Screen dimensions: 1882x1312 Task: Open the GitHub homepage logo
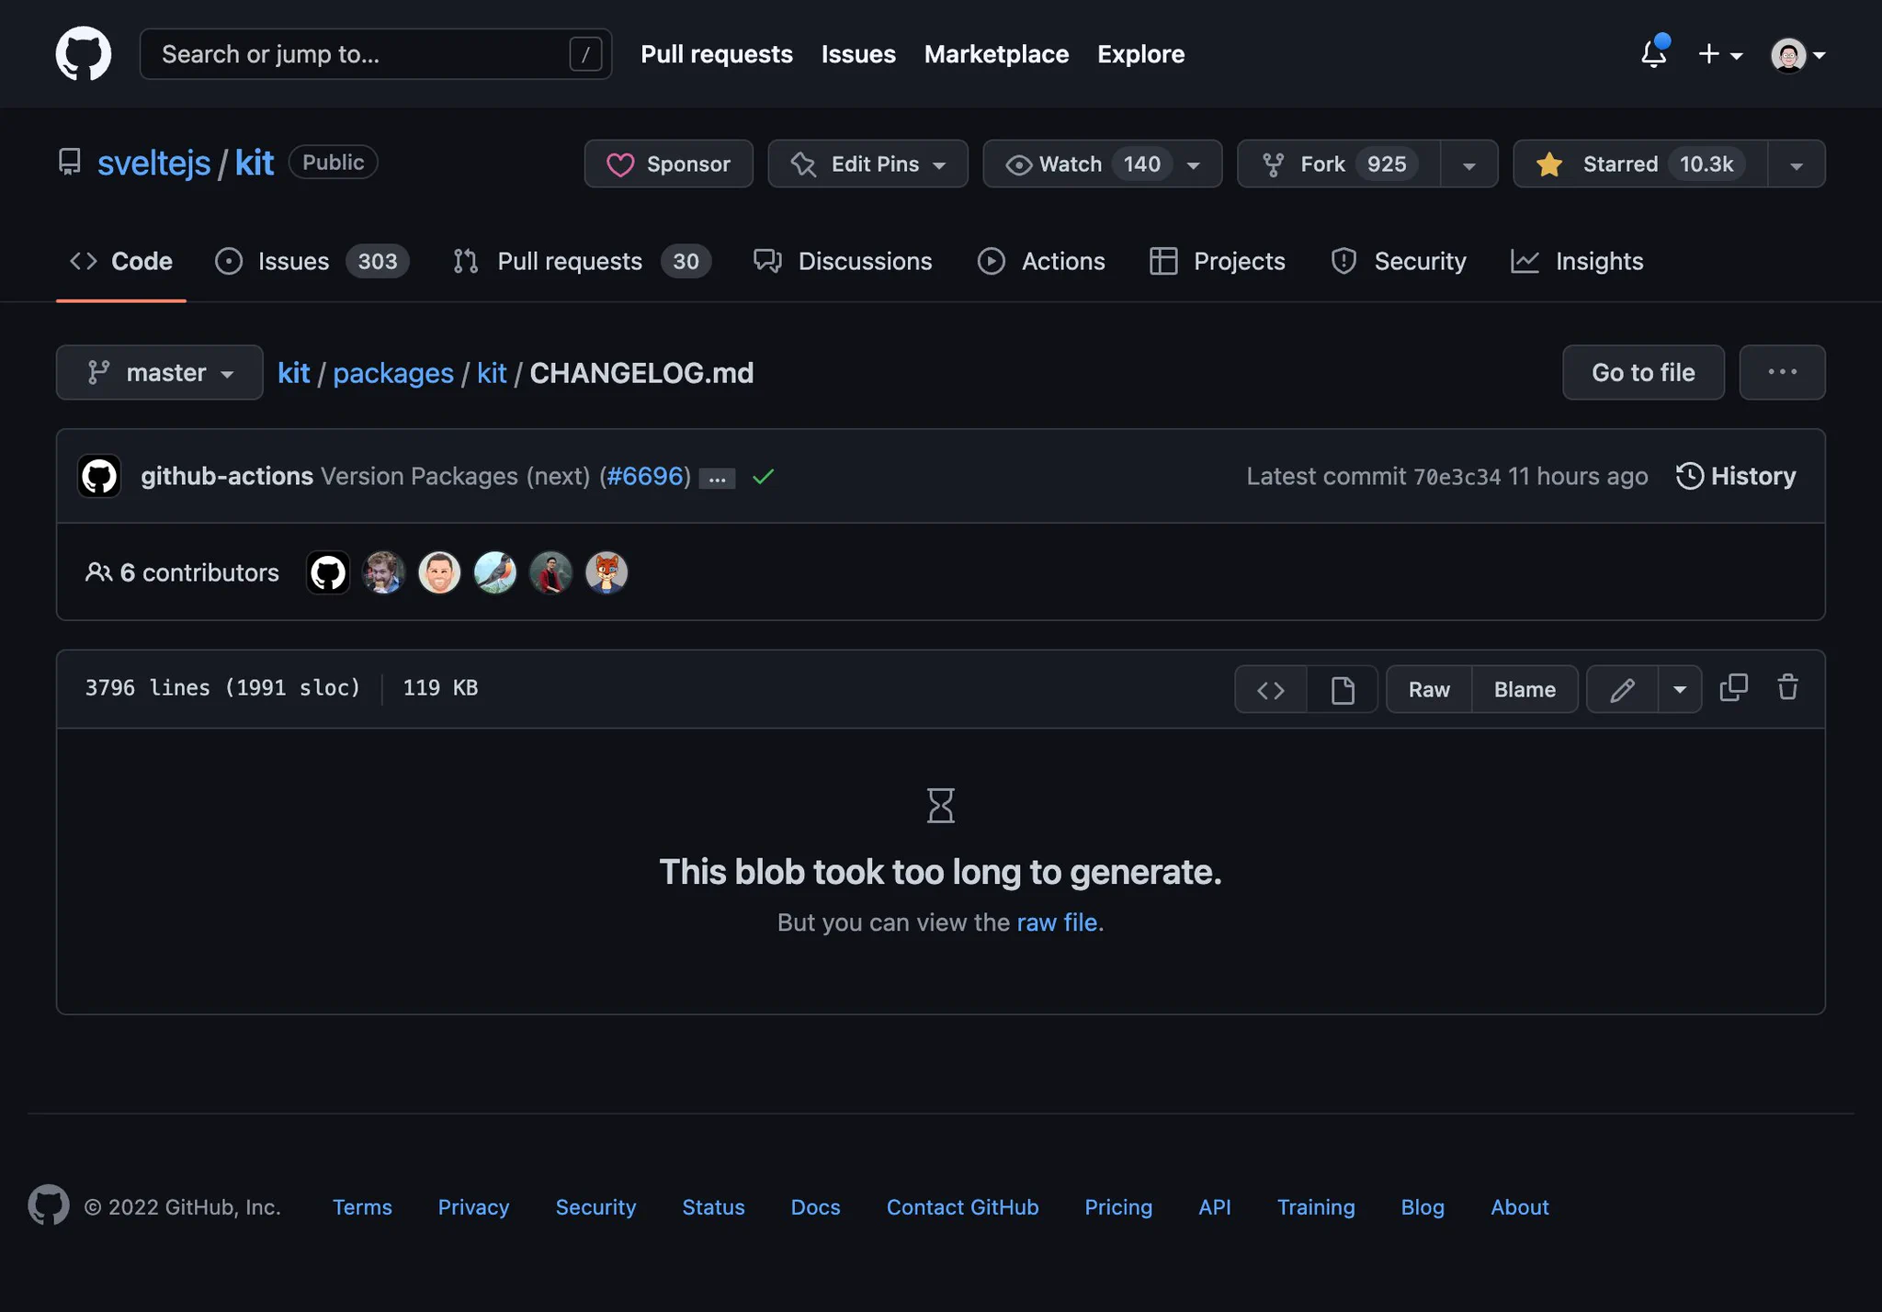click(84, 53)
